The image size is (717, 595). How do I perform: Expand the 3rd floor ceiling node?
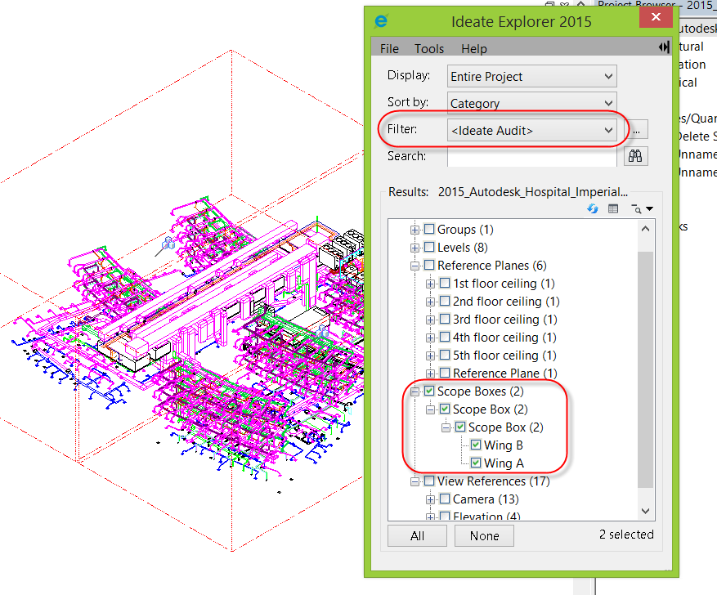point(430,320)
